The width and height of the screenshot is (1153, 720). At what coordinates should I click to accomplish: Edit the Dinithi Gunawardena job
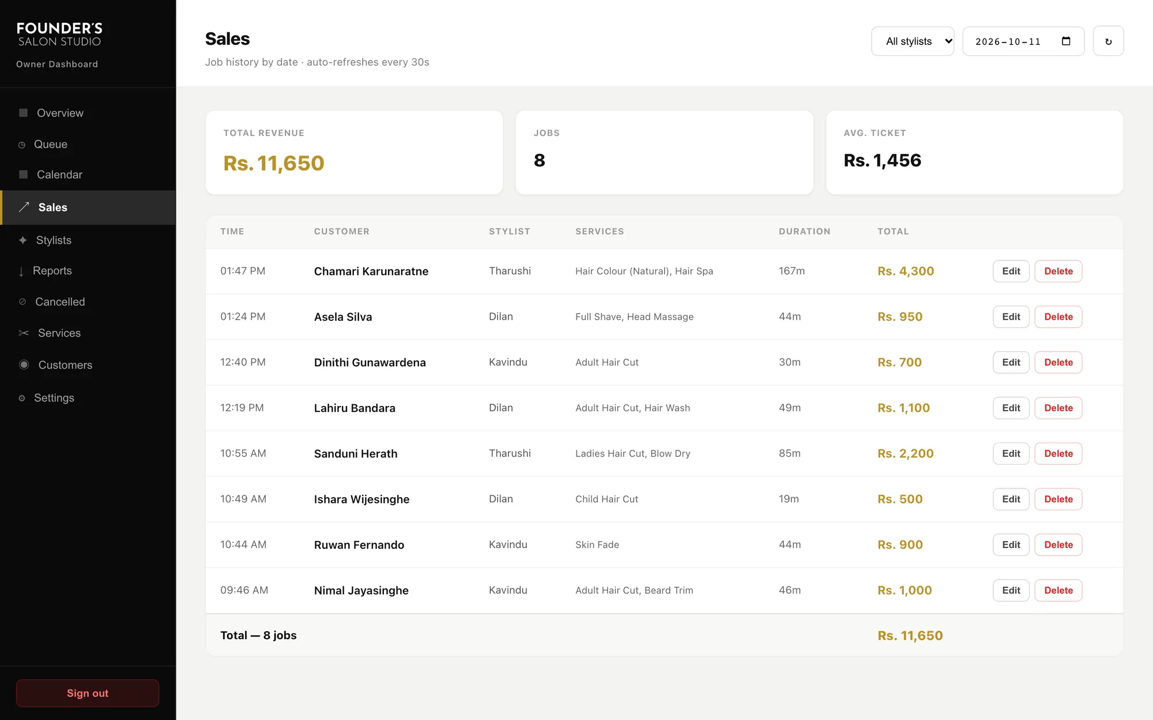tap(1011, 362)
